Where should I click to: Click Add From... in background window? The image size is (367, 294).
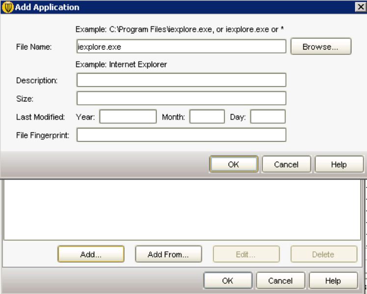pos(168,254)
